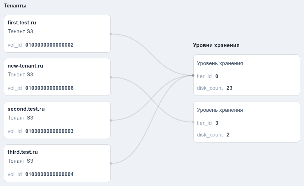
Task: Click vol_id 0100000000000003 value
Action: pos(50,131)
